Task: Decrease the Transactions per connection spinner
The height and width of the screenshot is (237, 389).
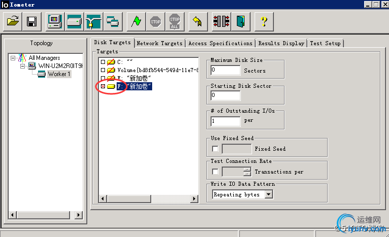Action: [247, 174]
